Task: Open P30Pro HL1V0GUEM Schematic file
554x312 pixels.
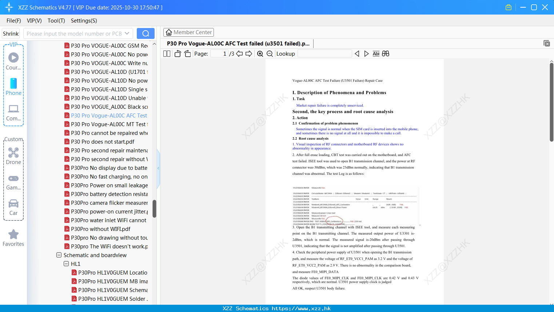Action: pos(110,290)
